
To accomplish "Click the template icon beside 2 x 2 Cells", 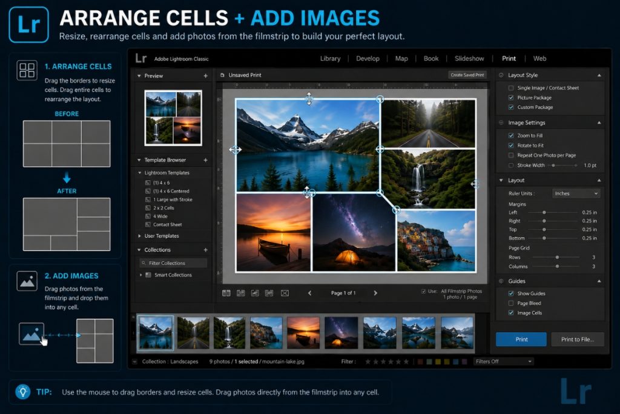I will (x=148, y=208).
